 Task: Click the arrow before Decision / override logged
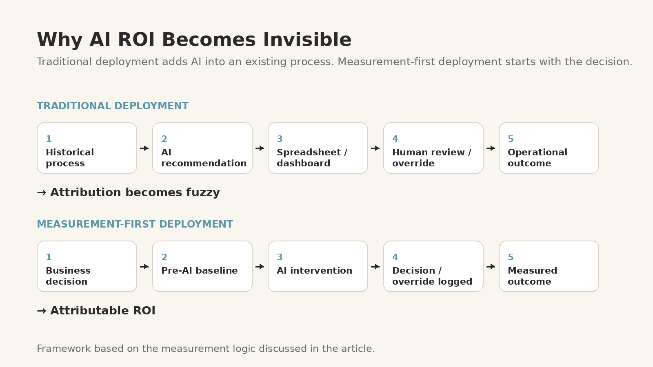(375, 267)
